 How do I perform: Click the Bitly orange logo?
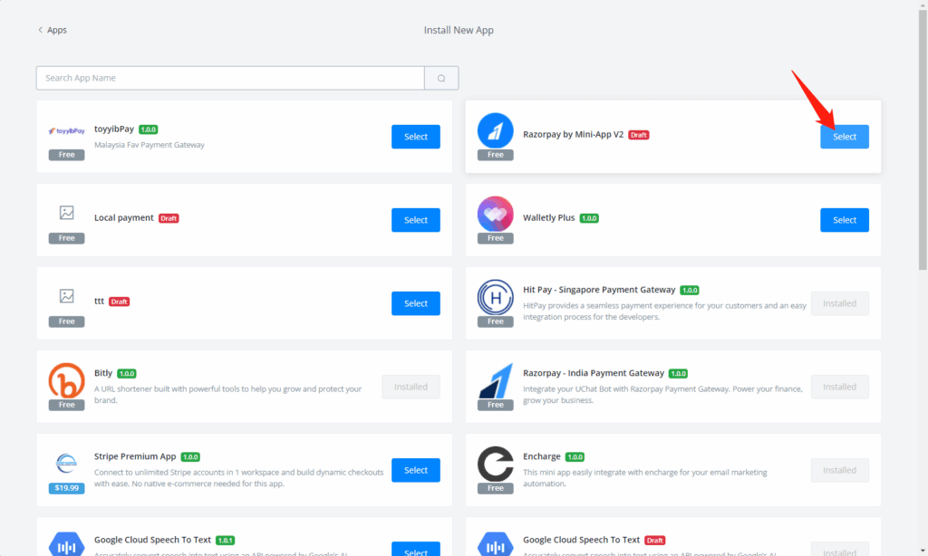(66, 380)
